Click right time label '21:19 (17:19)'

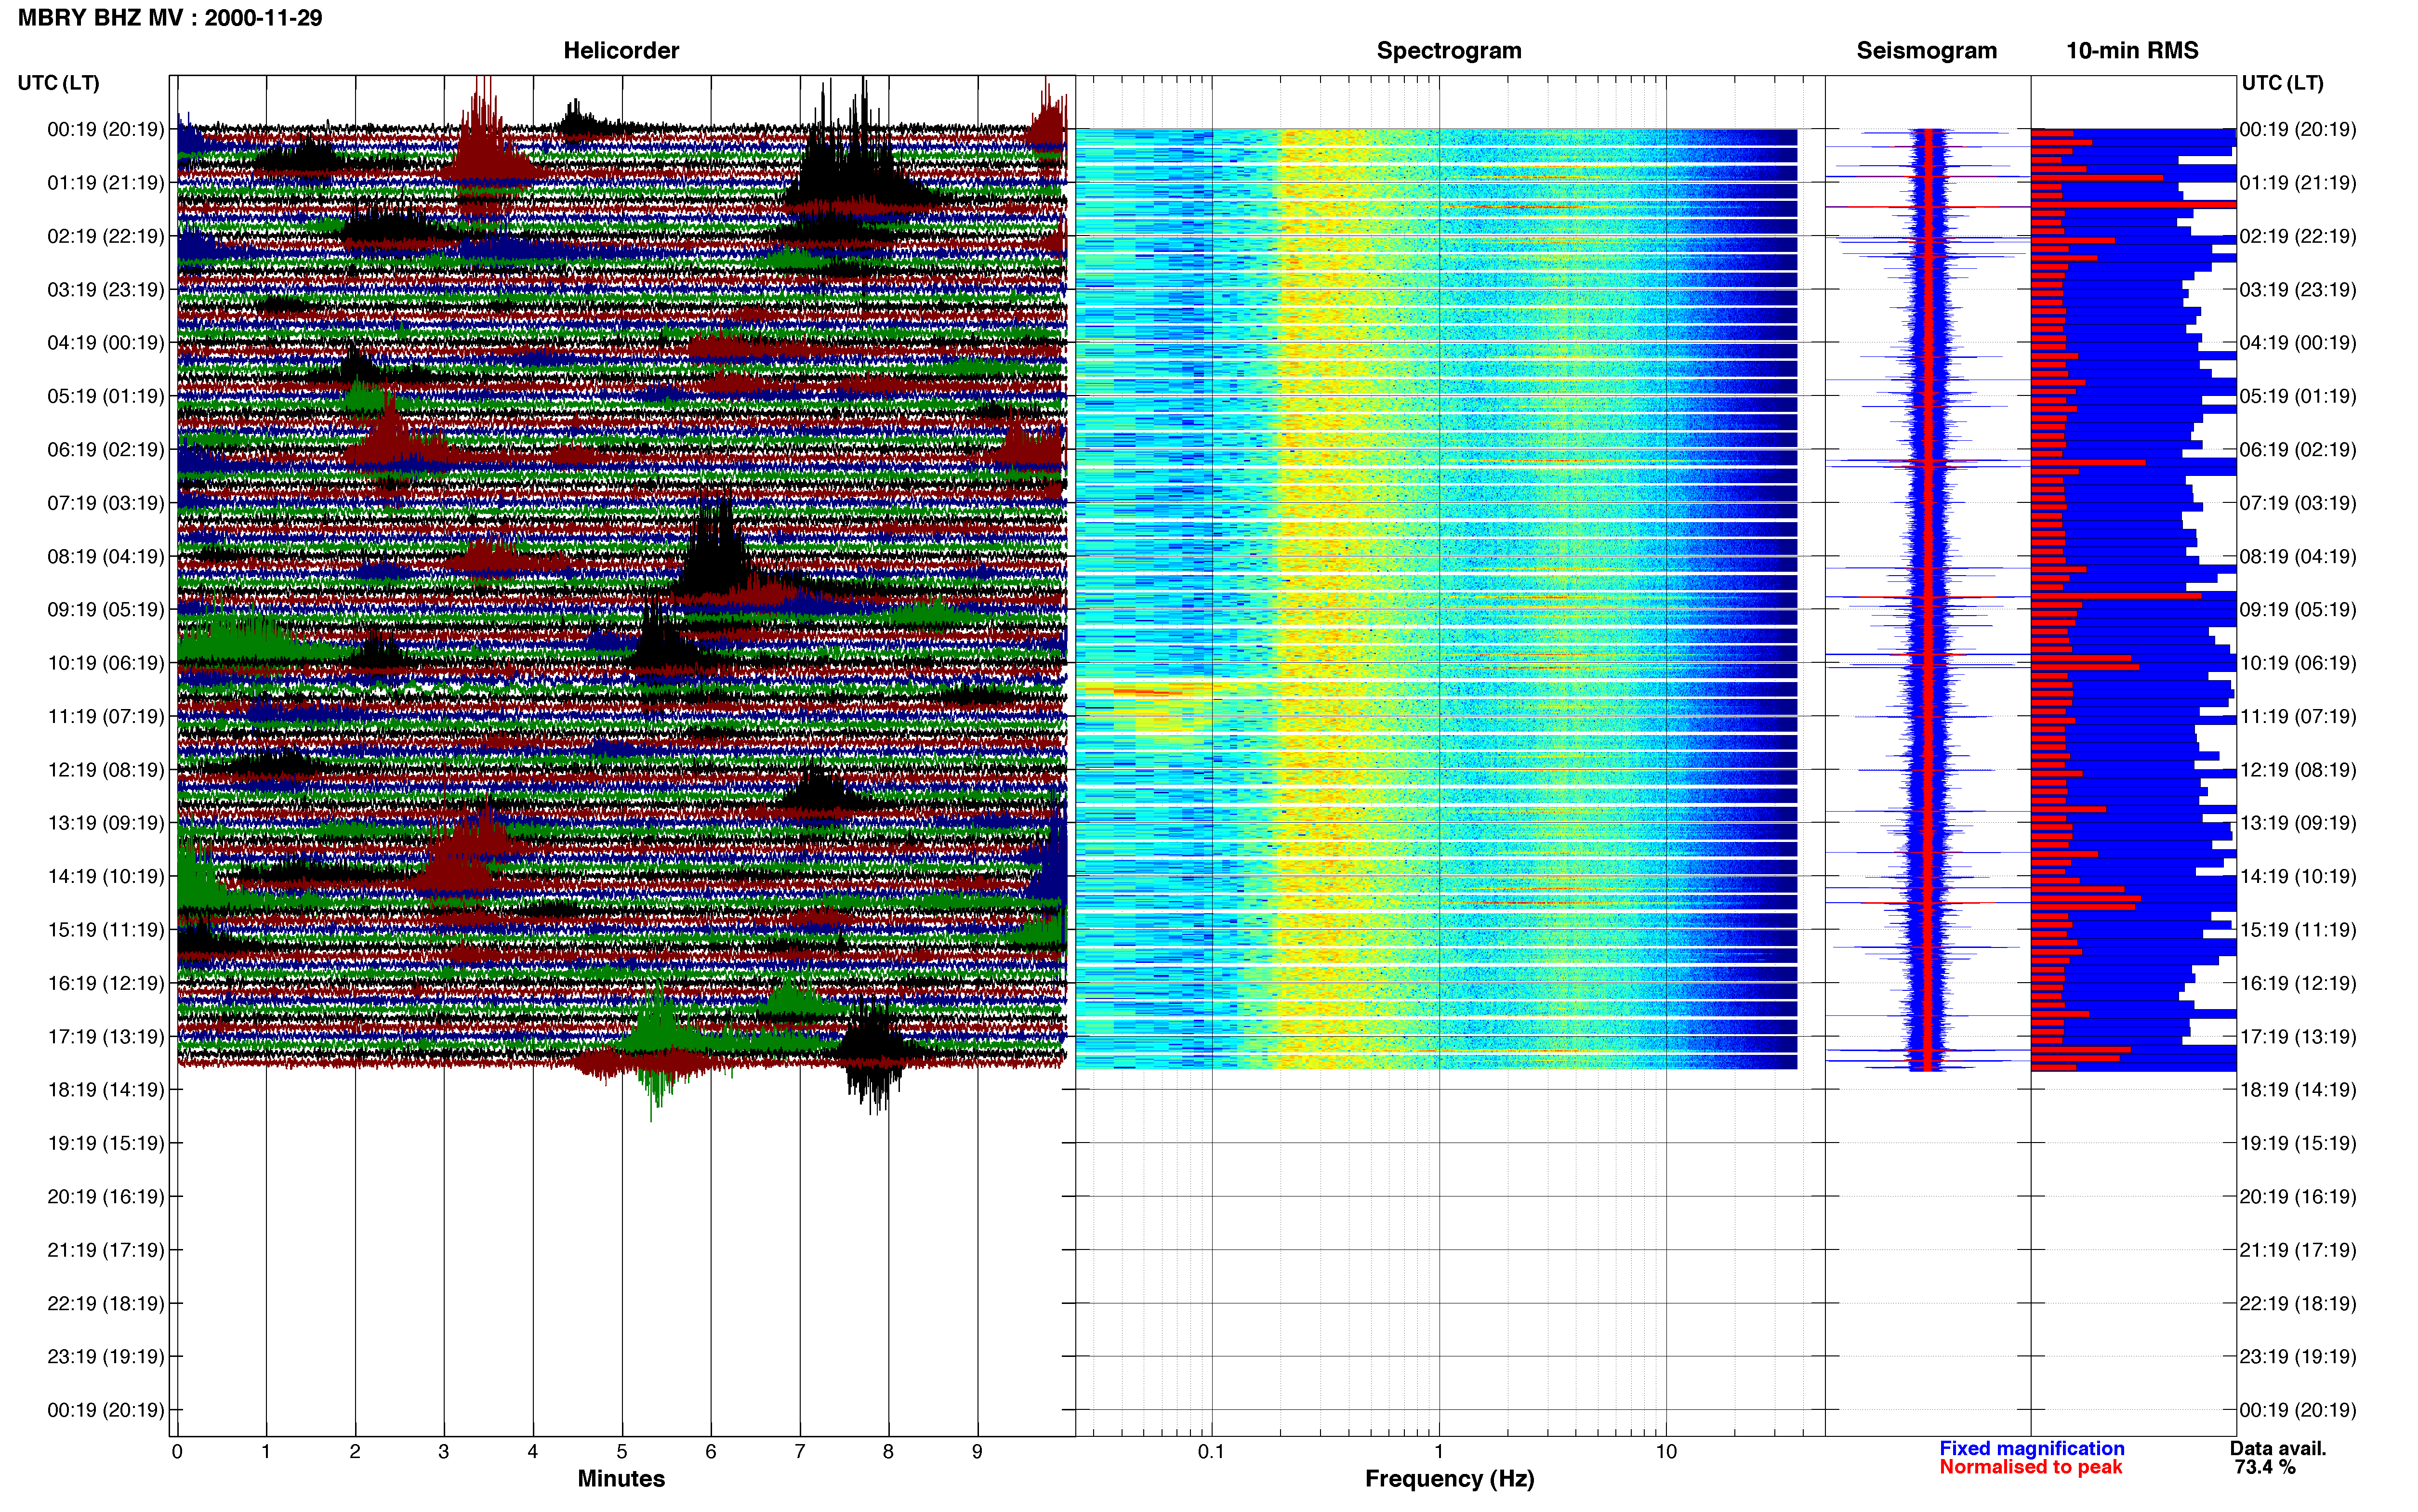[x=2298, y=1250]
